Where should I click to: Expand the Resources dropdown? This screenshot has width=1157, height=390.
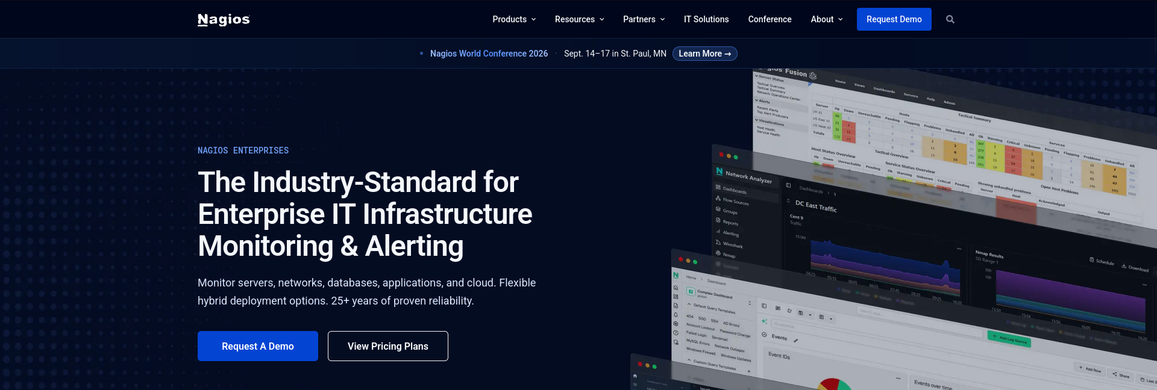[579, 19]
